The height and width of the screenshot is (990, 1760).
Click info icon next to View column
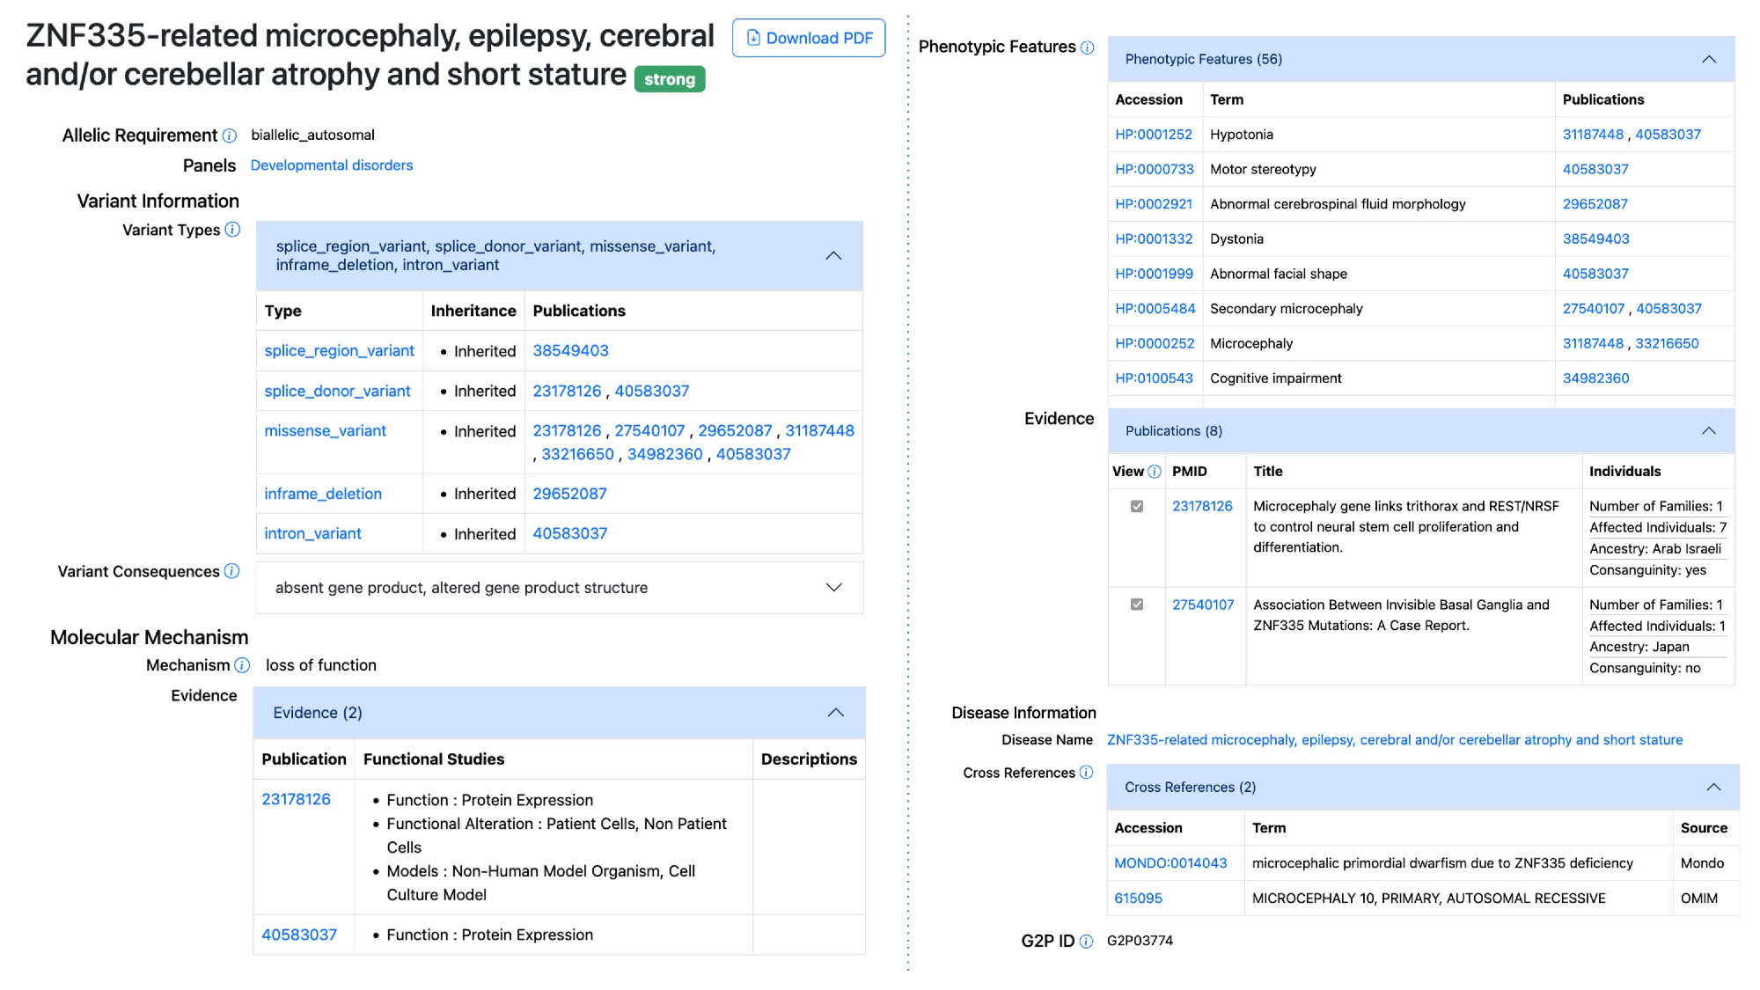click(1155, 472)
